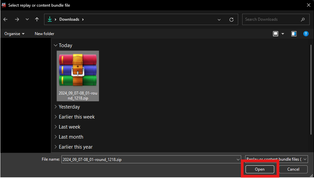Open the recent locations chevron
The image size is (314, 178).
click(27, 19)
